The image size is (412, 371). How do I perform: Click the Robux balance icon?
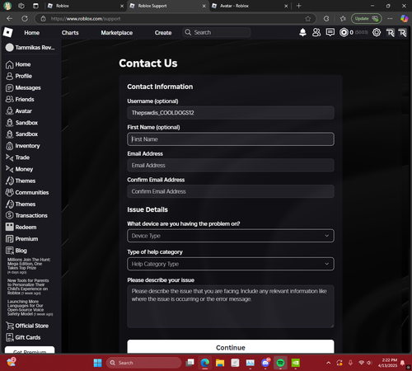tap(344, 32)
